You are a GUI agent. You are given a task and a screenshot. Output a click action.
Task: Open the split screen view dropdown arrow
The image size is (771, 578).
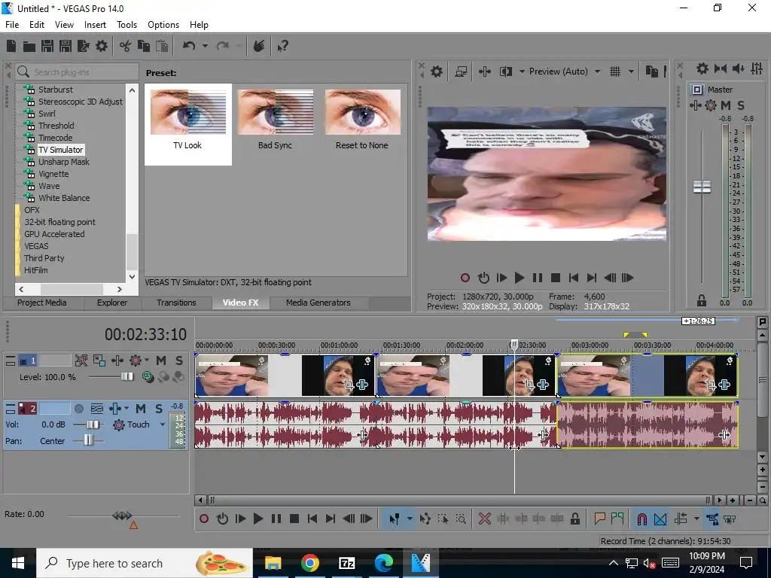pyautogui.click(x=522, y=71)
